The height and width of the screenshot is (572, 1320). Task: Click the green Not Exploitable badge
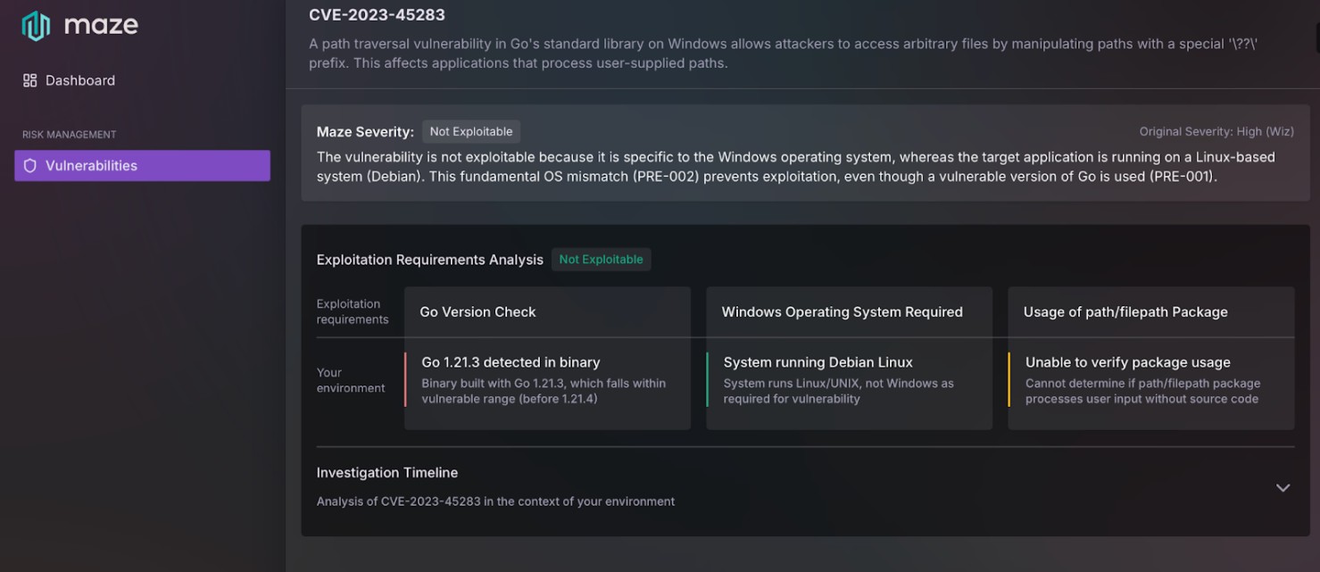(x=601, y=260)
